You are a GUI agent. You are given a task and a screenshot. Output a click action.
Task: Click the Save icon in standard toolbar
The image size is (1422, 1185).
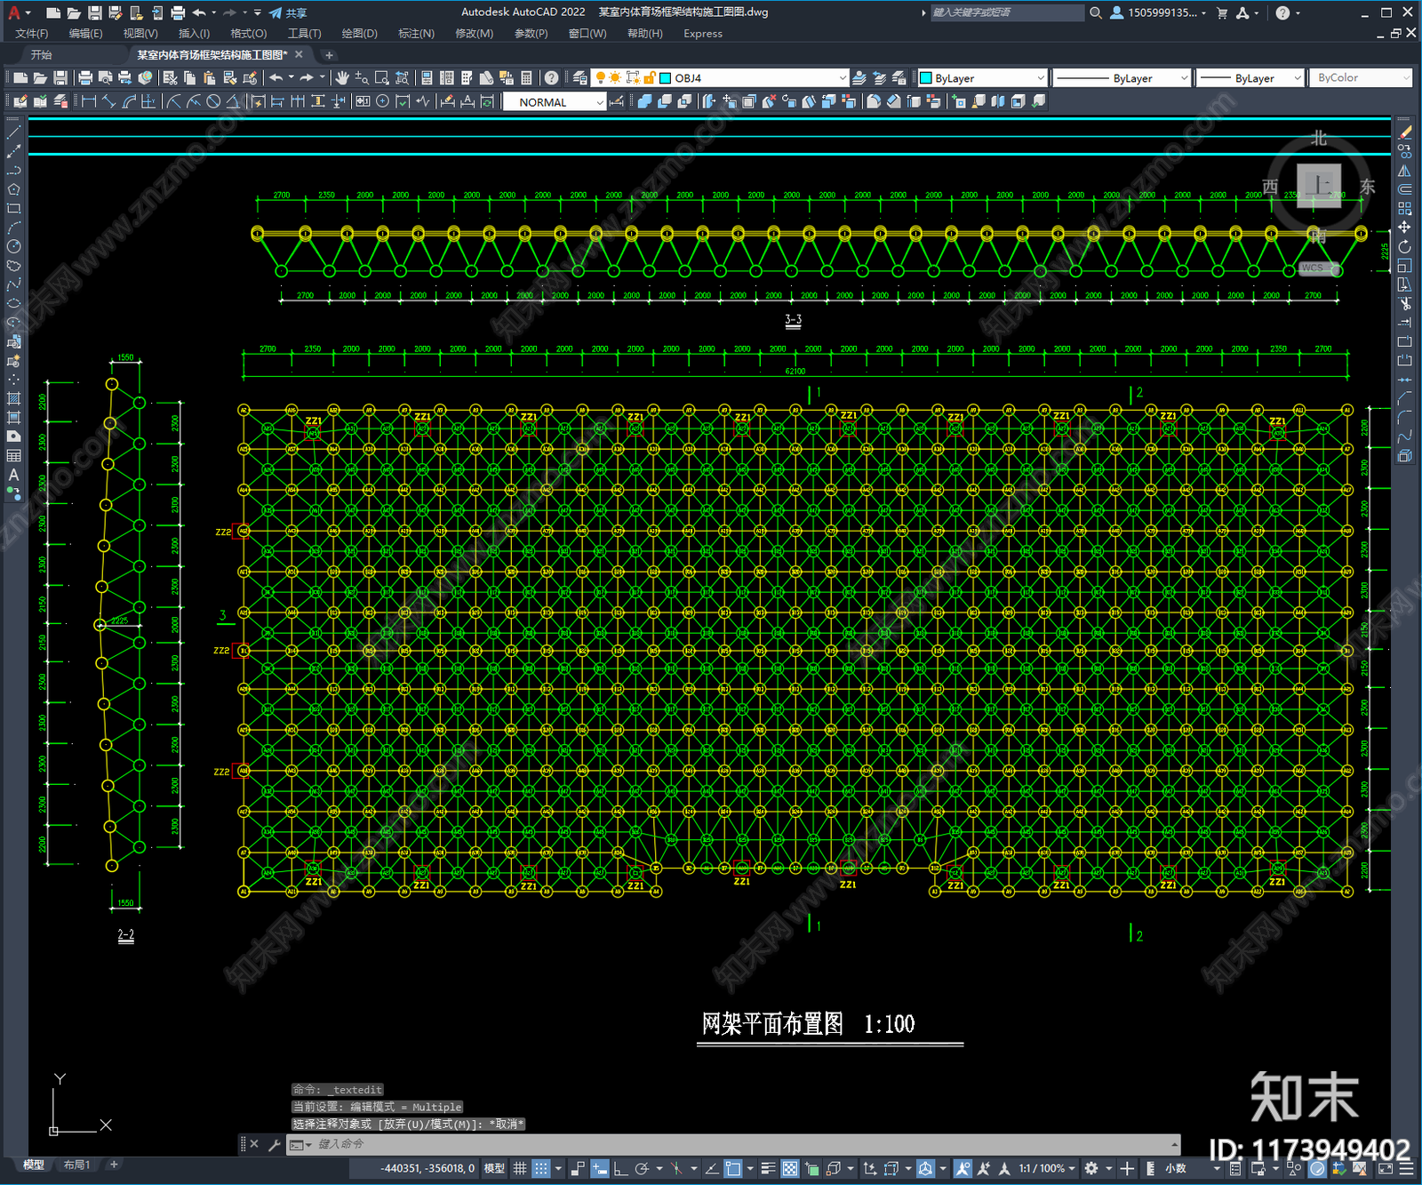tap(60, 78)
